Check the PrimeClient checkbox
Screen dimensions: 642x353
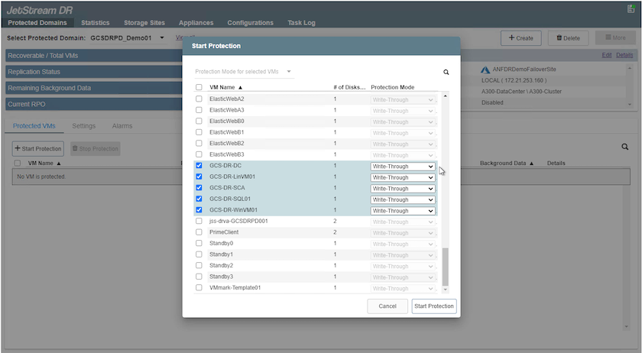(x=199, y=232)
